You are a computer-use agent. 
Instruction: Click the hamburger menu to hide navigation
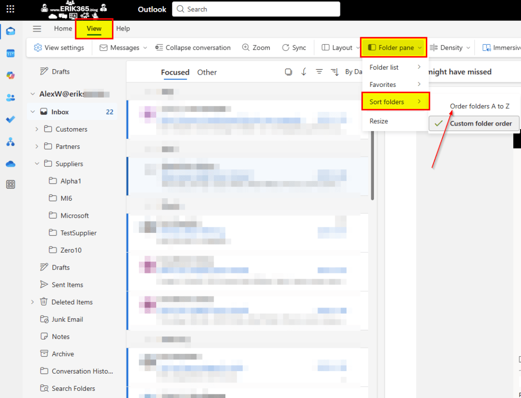[37, 29]
